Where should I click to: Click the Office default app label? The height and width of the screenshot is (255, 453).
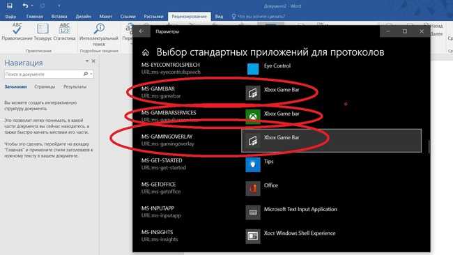pyautogui.click(x=270, y=185)
